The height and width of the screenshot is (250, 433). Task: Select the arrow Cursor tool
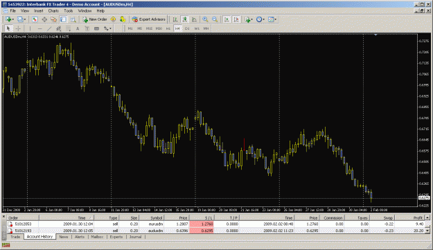(8, 28)
